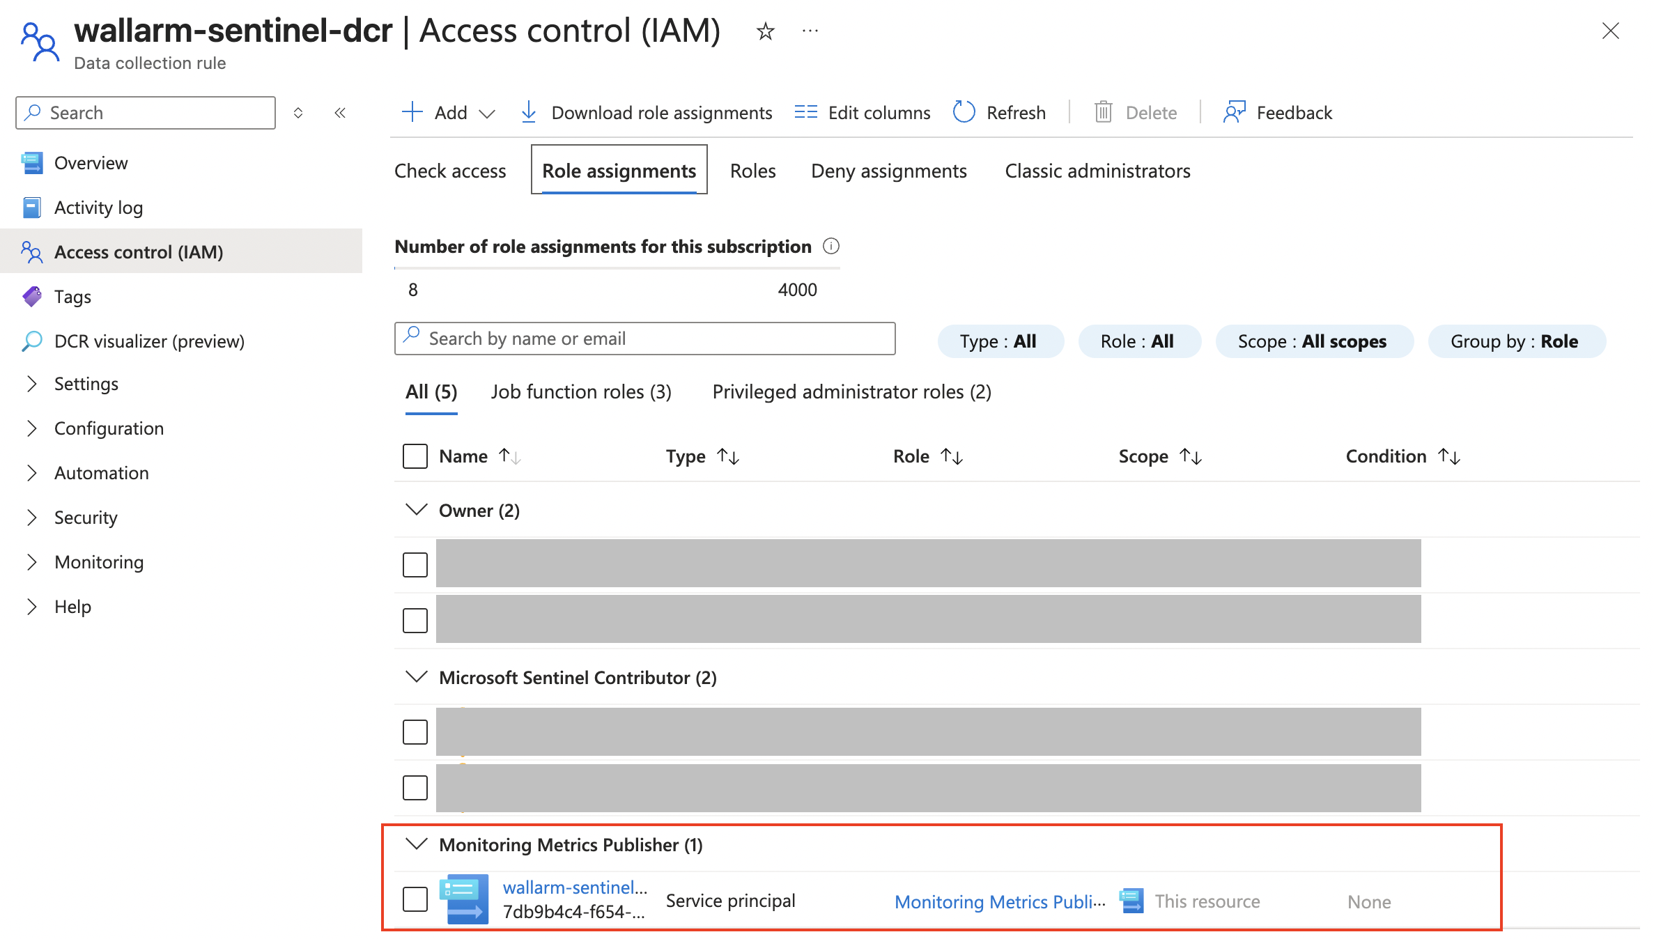Open the Feedback icon
The width and height of the screenshot is (1654, 939).
point(1235,111)
